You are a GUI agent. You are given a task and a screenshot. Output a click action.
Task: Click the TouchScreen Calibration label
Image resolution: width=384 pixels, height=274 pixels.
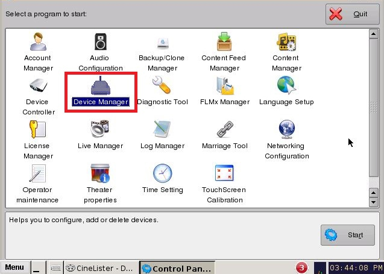tap(224, 195)
